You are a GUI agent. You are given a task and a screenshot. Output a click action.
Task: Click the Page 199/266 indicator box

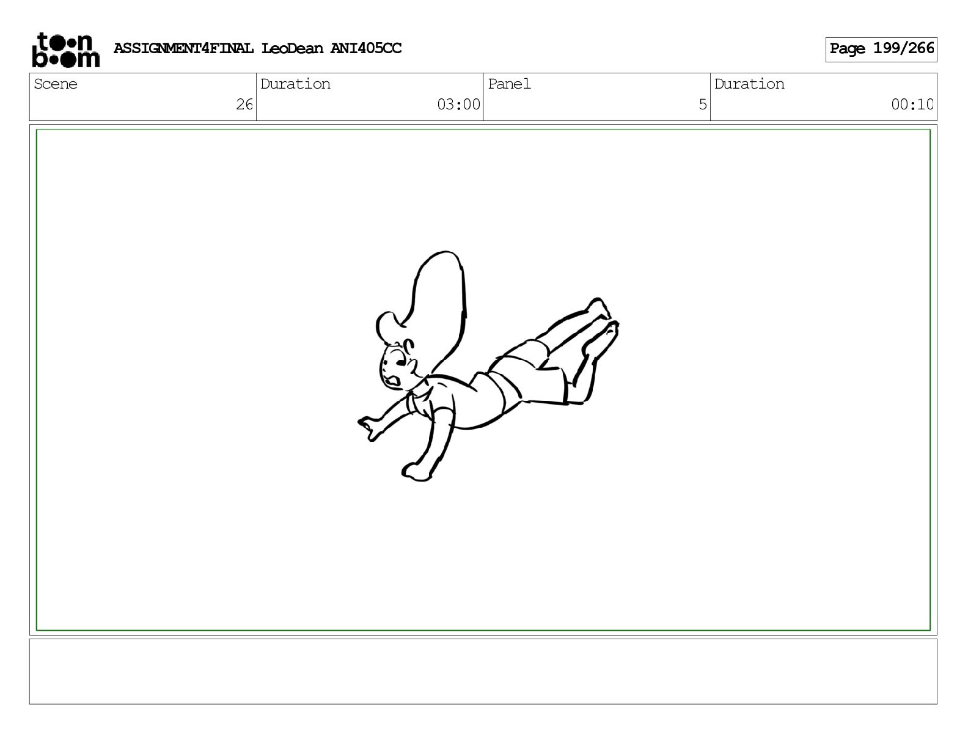click(x=881, y=49)
